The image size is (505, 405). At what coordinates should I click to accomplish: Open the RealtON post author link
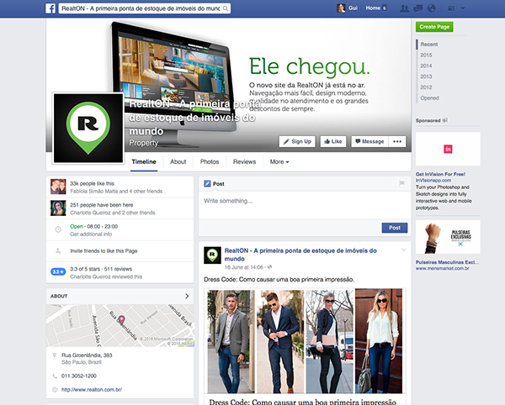(300, 255)
